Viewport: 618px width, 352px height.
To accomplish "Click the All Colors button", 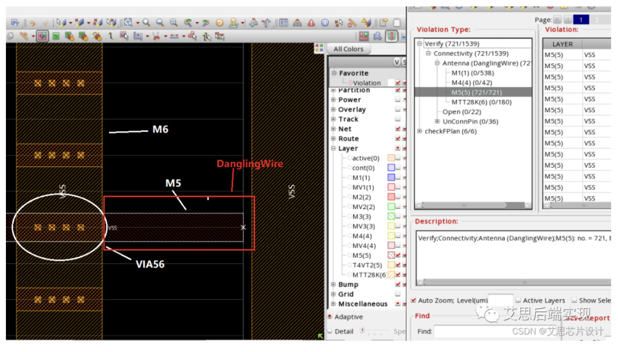I will pos(348,49).
